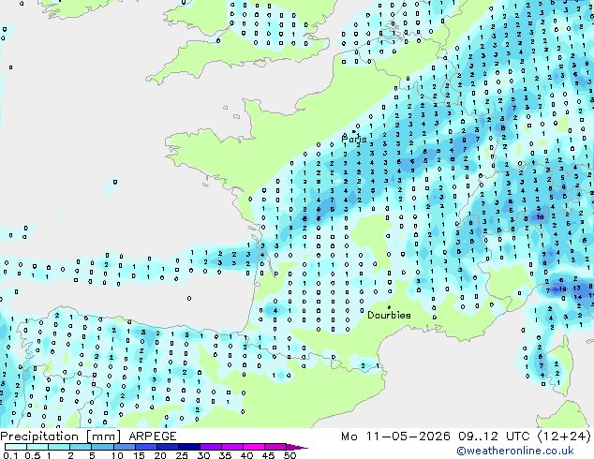Open the weatheronline.co.uk copyright link

click(514, 451)
